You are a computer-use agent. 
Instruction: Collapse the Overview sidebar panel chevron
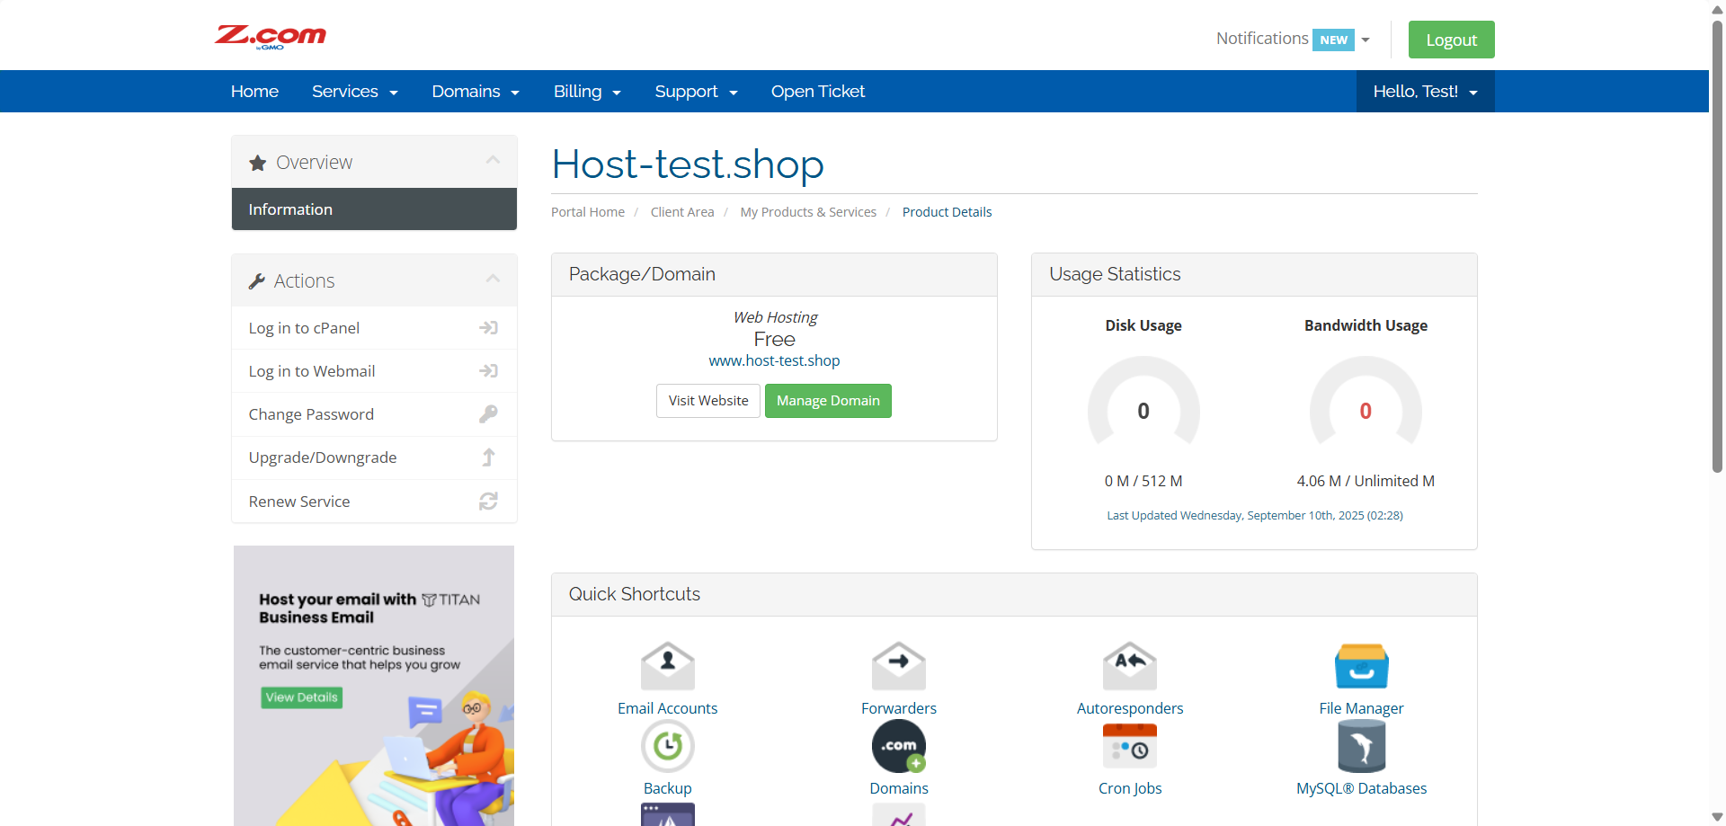point(493,160)
